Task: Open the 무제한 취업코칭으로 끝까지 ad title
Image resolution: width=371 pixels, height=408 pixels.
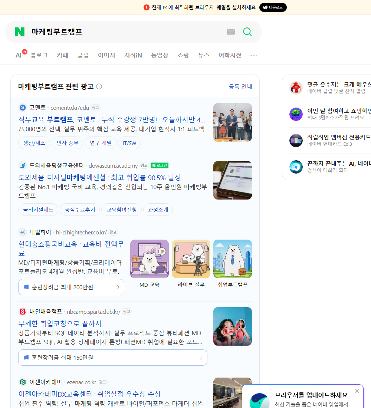Action: [60, 323]
